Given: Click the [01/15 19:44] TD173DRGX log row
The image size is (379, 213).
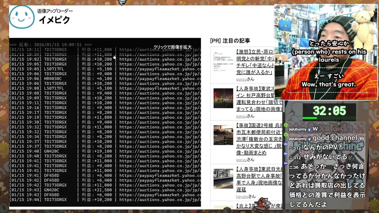Looking at the screenshot, I should coord(105,200).
